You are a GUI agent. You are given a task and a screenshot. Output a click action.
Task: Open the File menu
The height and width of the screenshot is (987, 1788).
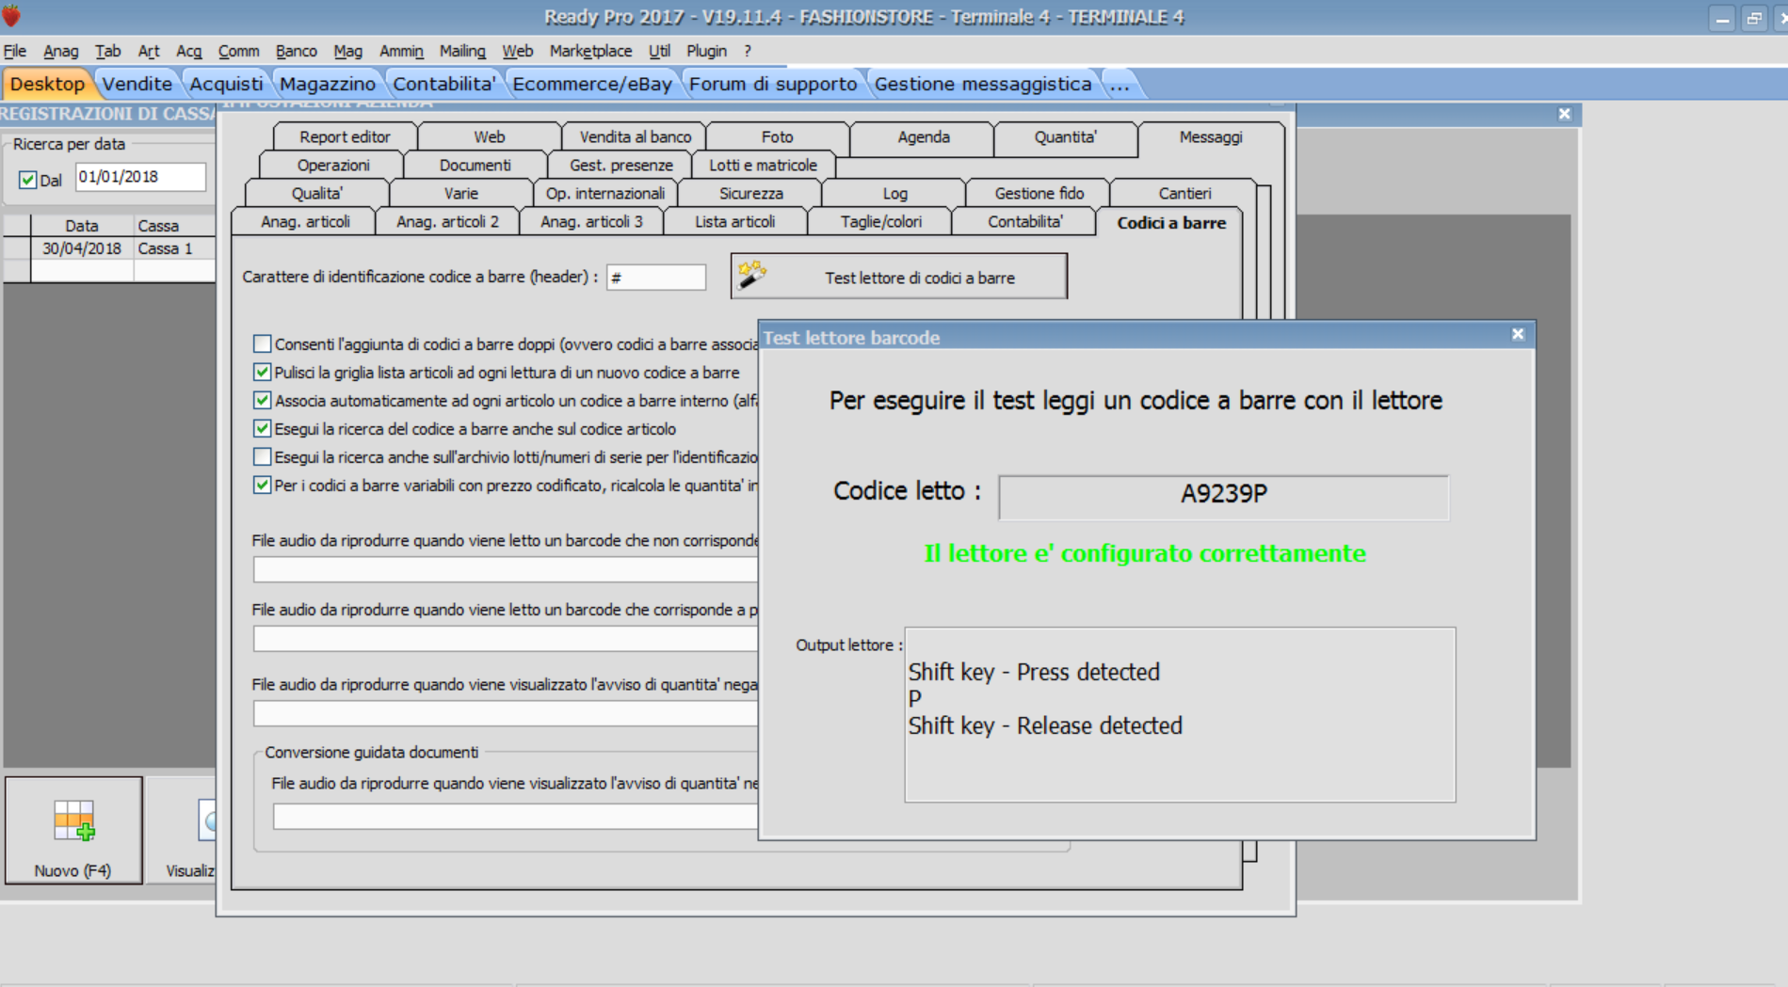(15, 51)
